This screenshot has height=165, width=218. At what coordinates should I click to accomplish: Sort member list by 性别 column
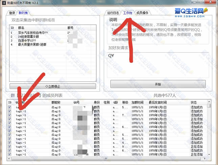[x=107, y=102]
